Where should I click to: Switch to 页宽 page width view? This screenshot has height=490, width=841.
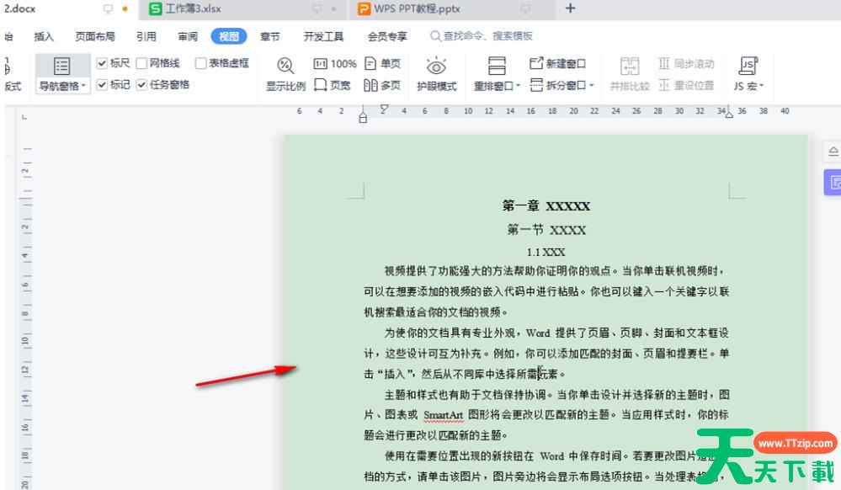tap(332, 86)
